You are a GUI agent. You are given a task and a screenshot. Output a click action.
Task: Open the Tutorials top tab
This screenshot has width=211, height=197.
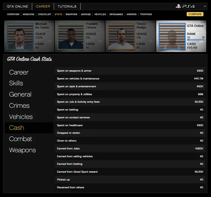point(67,6)
